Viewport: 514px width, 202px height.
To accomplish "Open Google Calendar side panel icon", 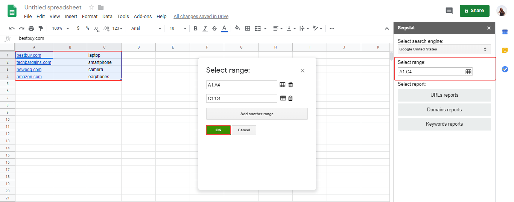I will pos(505,32).
